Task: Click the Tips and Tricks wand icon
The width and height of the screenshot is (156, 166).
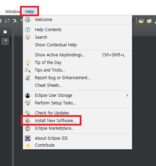Action: pyautogui.click(x=28, y=70)
